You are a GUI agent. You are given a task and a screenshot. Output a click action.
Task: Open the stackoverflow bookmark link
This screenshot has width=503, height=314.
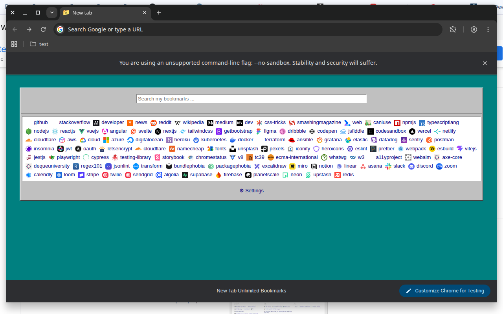[75, 122]
